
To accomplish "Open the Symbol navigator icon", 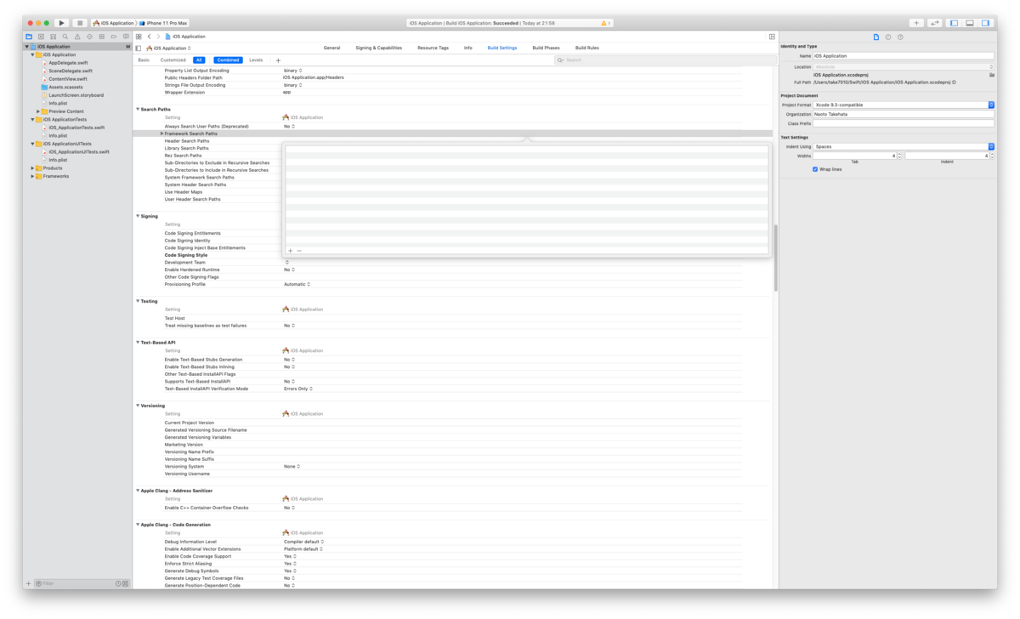I will tap(53, 37).
